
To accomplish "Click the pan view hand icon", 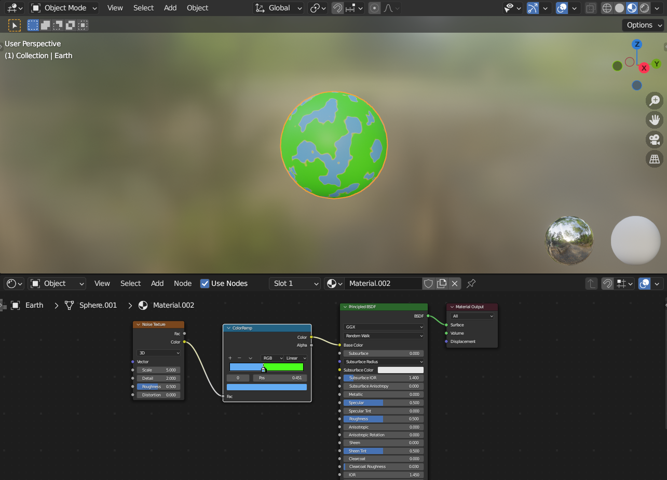I will coord(655,120).
